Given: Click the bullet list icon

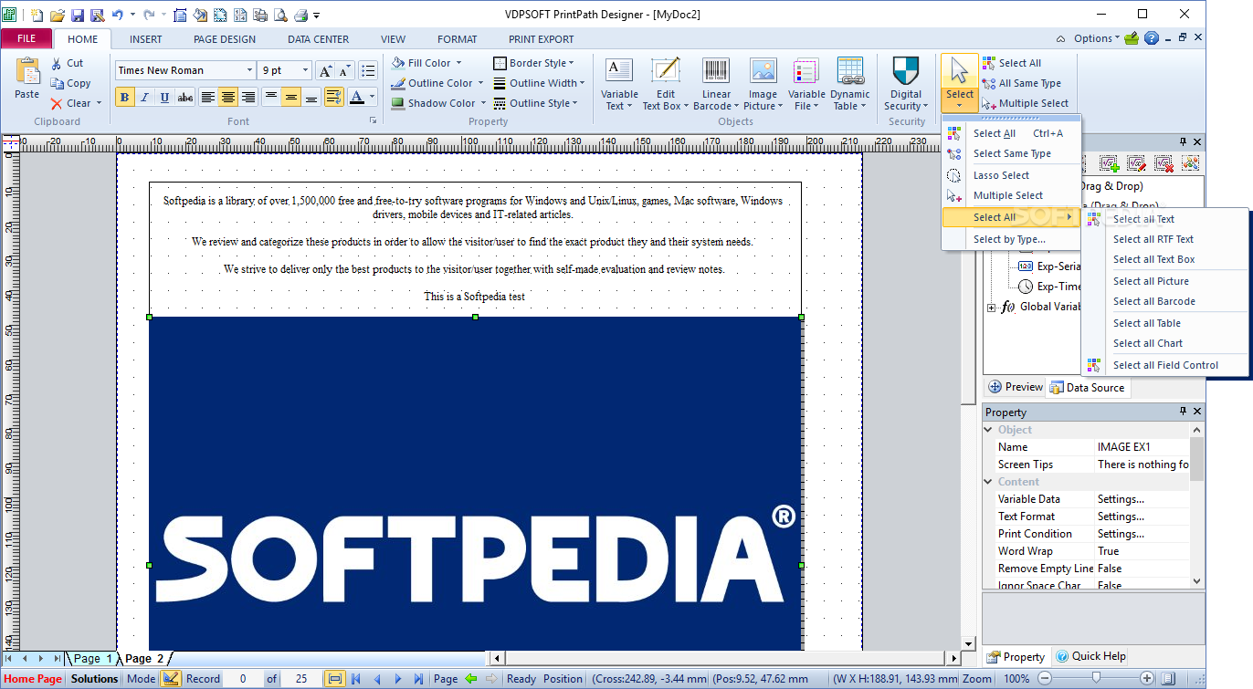Looking at the screenshot, I should point(367,70).
